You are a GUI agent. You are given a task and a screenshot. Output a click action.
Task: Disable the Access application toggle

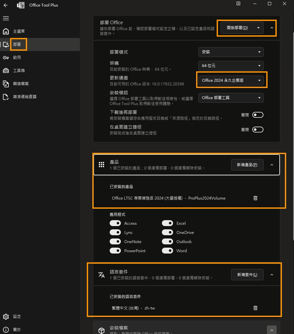click(x=115, y=223)
